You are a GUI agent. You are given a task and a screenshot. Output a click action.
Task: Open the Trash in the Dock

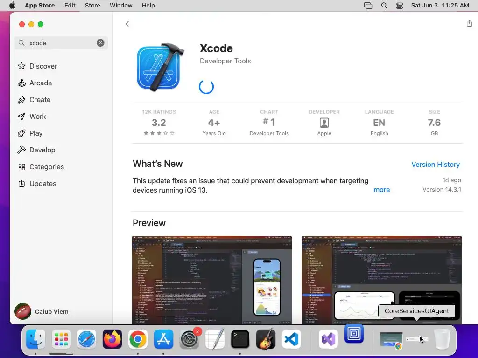coord(442,339)
